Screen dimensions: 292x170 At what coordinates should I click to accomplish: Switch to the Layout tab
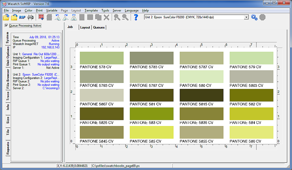[x=85, y=27]
